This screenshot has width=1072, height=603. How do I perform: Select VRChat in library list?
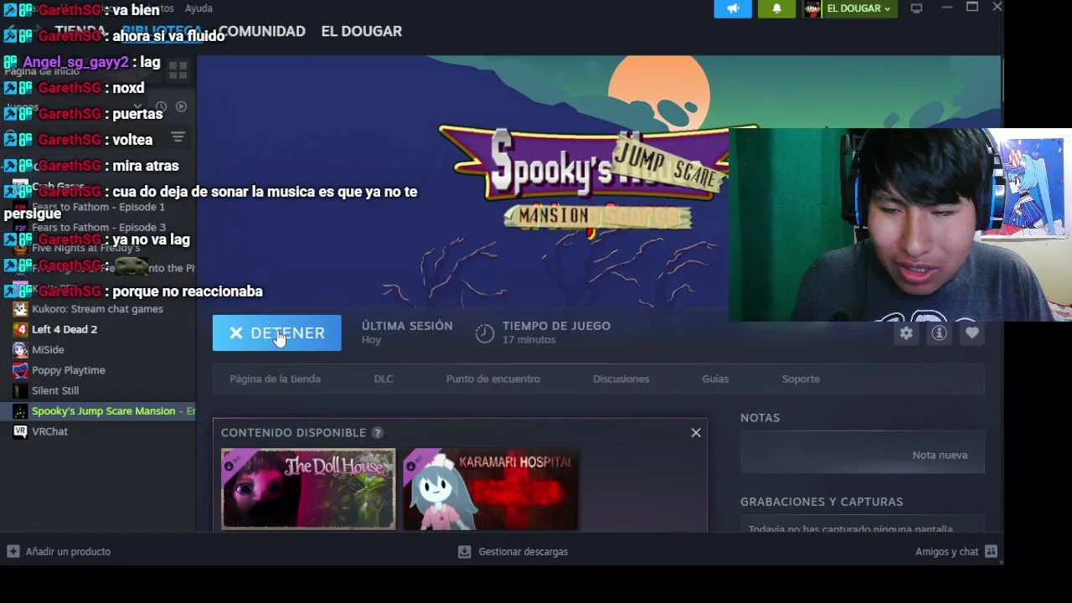[x=49, y=431]
